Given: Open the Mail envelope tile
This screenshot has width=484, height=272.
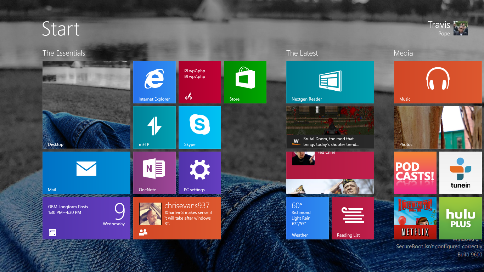Looking at the screenshot, I should point(86,173).
